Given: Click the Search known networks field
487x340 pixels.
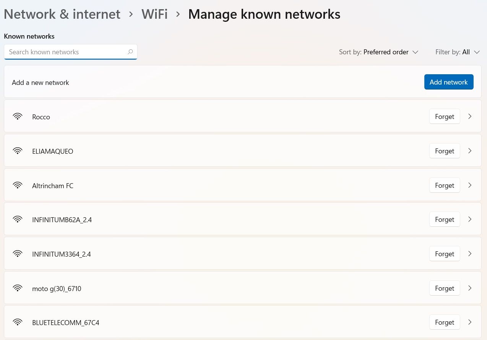Looking at the screenshot, I should pos(65,52).
